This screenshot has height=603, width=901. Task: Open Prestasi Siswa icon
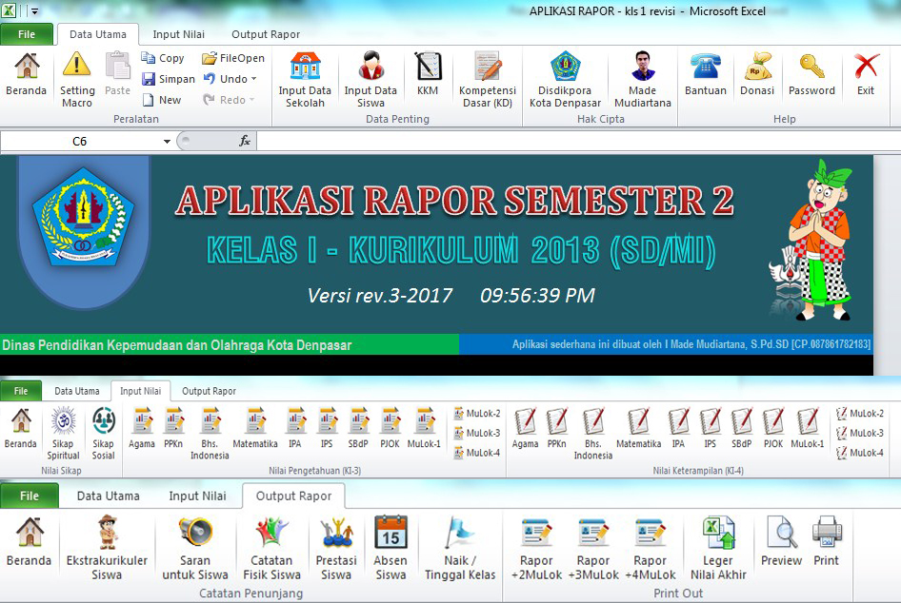click(x=336, y=532)
